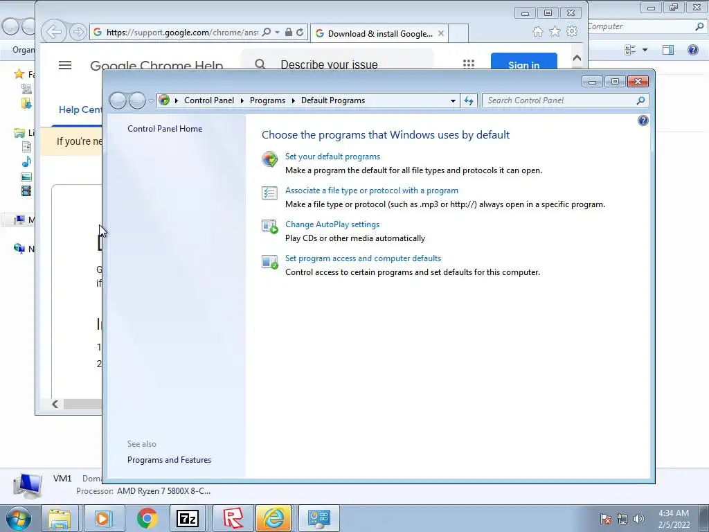Open the Windows Start menu

19,518
